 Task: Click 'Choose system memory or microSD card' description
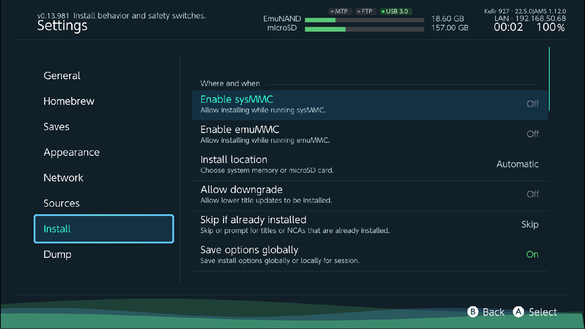pyautogui.click(x=267, y=170)
